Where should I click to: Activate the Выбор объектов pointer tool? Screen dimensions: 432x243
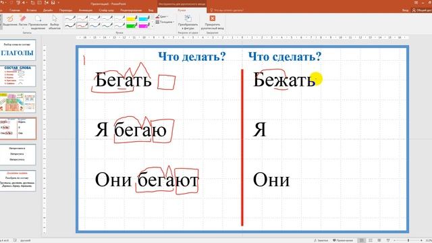click(55, 22)
